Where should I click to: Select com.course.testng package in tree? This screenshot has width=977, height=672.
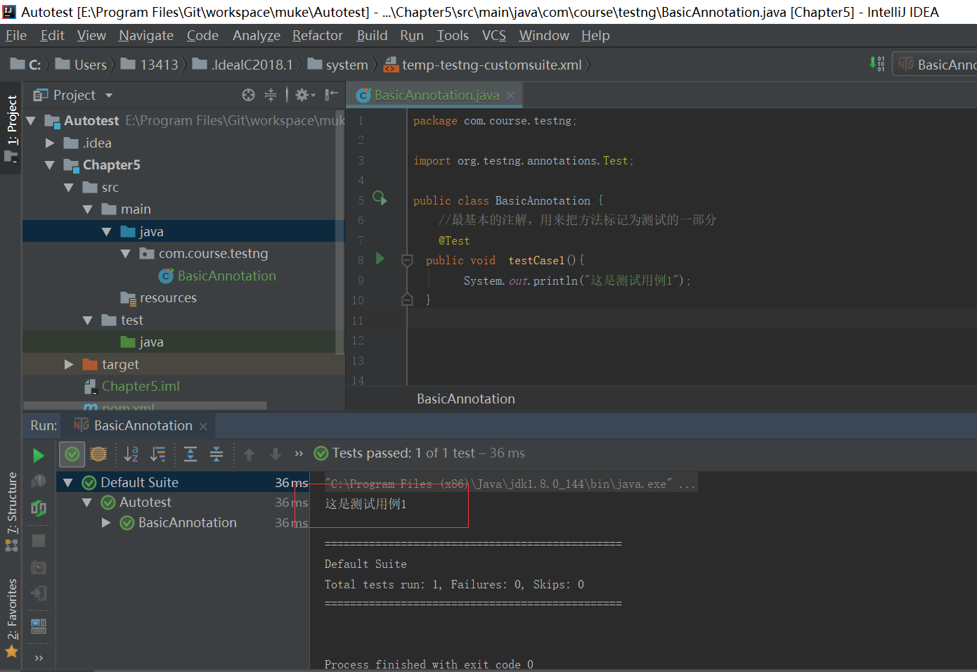(213, 254)
